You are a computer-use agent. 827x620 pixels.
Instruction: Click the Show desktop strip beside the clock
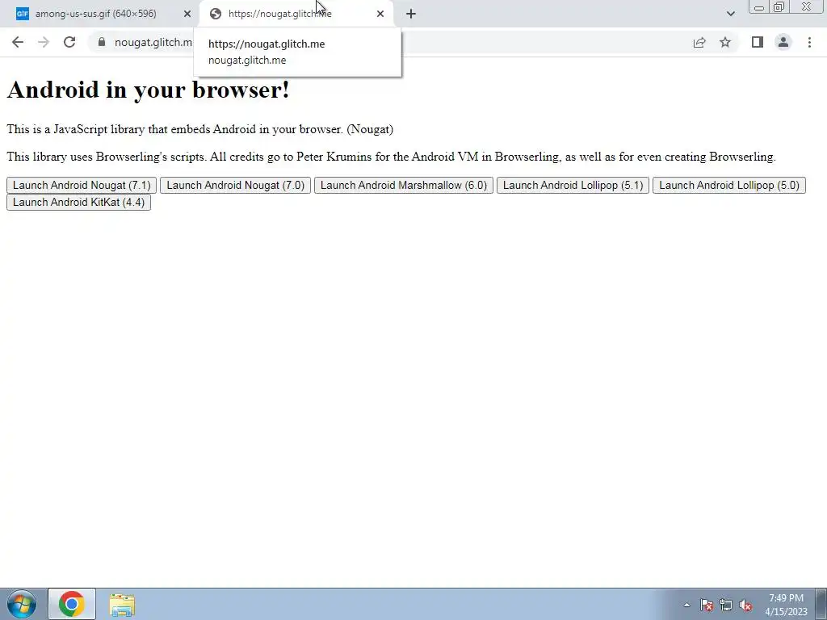(821, 604)
